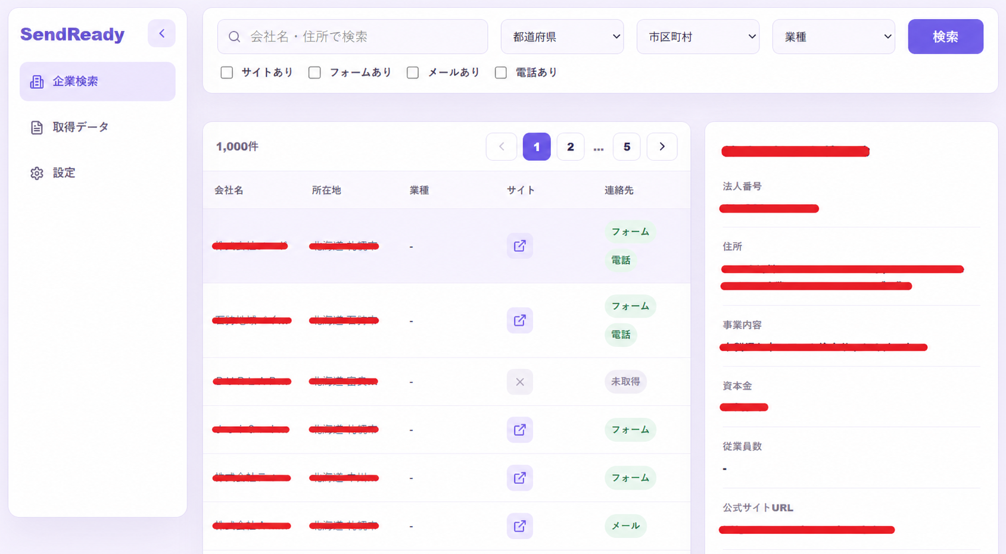Open 設定 in the sidebar
Screen dimensions: 1006x554
pos(64,173)
